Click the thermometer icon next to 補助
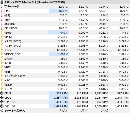This screenshot has height=117, width=130. [x=2, y=15]
